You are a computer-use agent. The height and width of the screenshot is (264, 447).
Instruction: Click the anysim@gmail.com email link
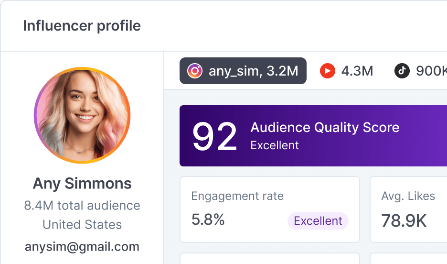[x=82, y=247]
